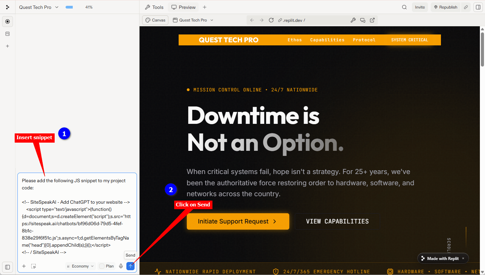485x275 pixels.
Task: Go to the Capabilities nav link
Action: tap(327, 40)
